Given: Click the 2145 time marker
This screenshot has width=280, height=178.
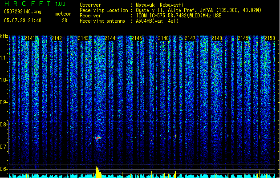Looking at the screenshot, I should pyautogui.click(x=137, y=38).
